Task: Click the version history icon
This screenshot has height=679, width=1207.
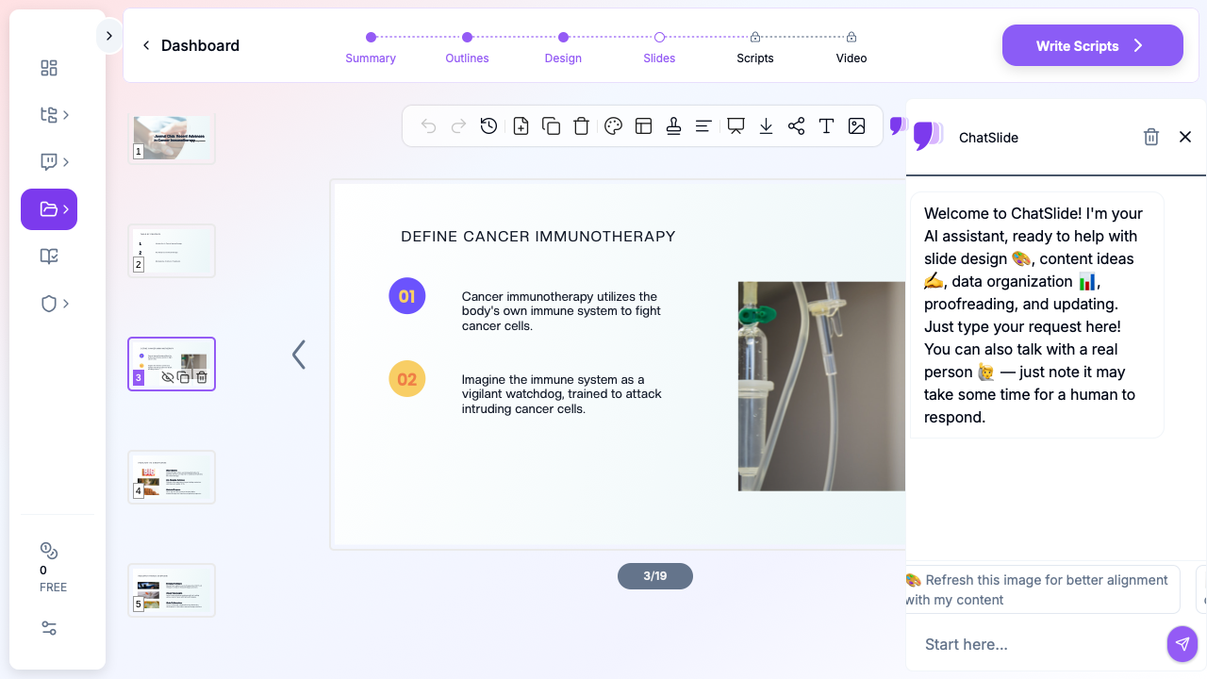Action: [488, 125]
